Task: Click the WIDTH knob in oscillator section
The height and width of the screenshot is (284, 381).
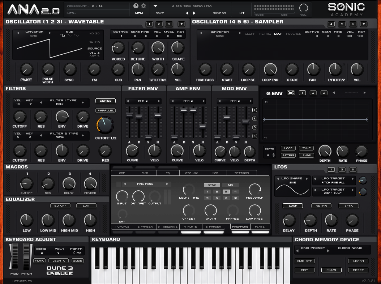Action: click(158, 48)
